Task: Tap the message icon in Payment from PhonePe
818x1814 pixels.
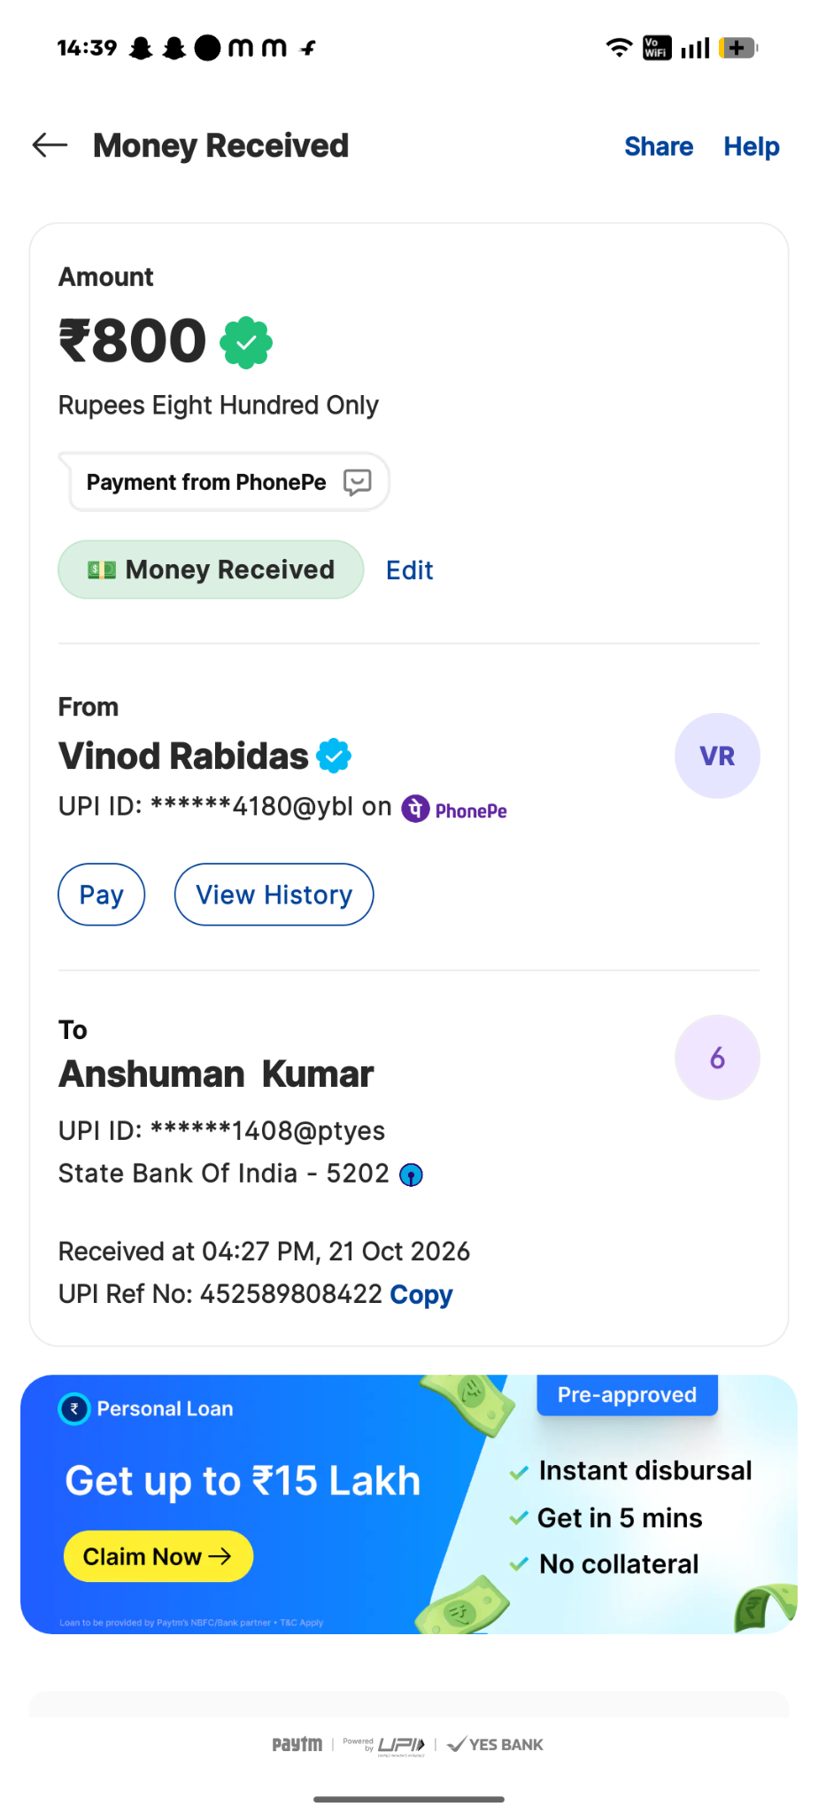Action: click(x=357, y=483)
